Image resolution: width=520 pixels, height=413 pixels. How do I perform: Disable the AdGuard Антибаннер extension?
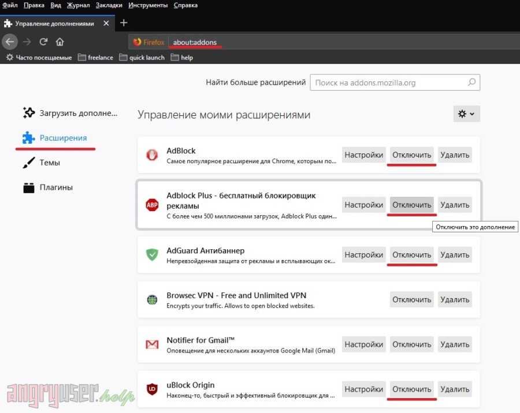pos(412,254)
